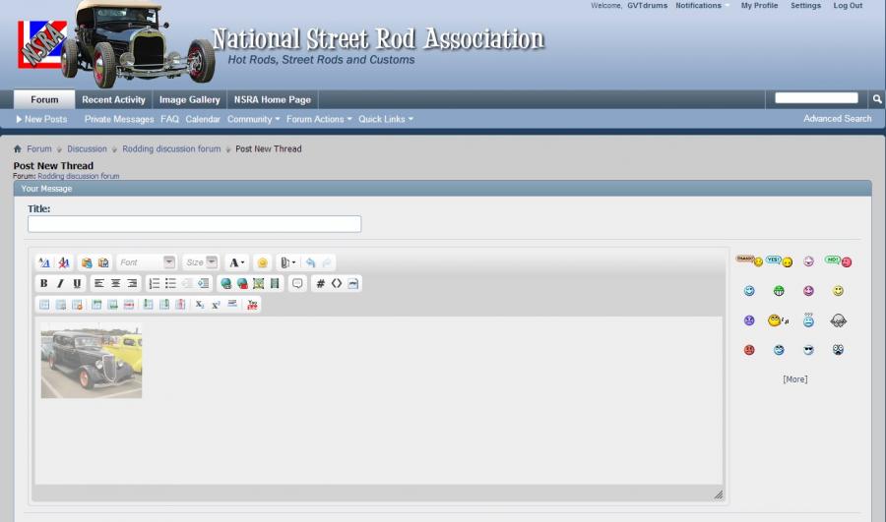Expand the Forum Actions menu

319,119
